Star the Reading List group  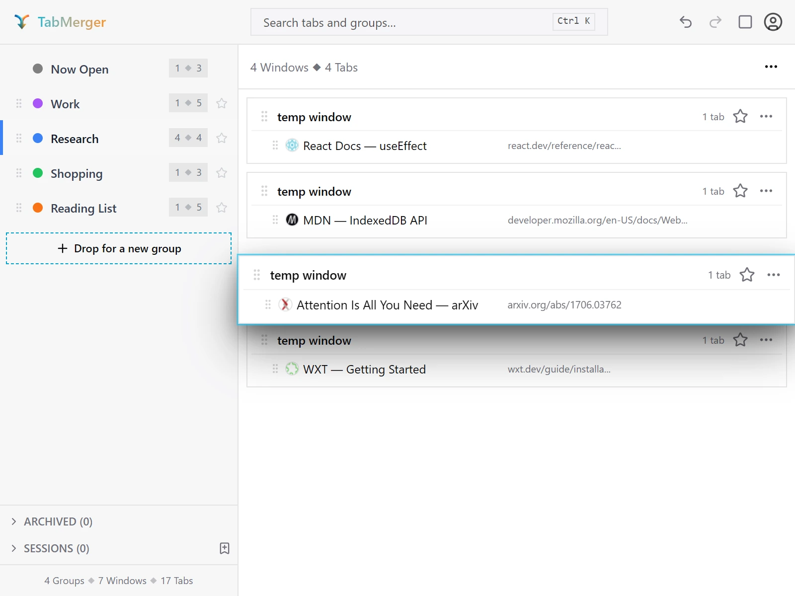click(222, 208)
